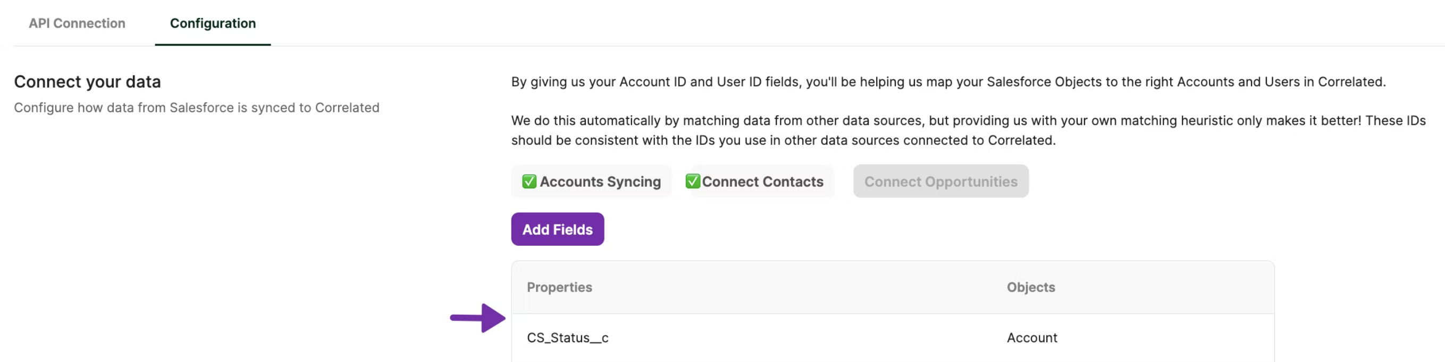The height and width of the screenshot is (362, 1445).
Task: Click the dark underline beneath the Configuration tab
Action: click(213, 44)
